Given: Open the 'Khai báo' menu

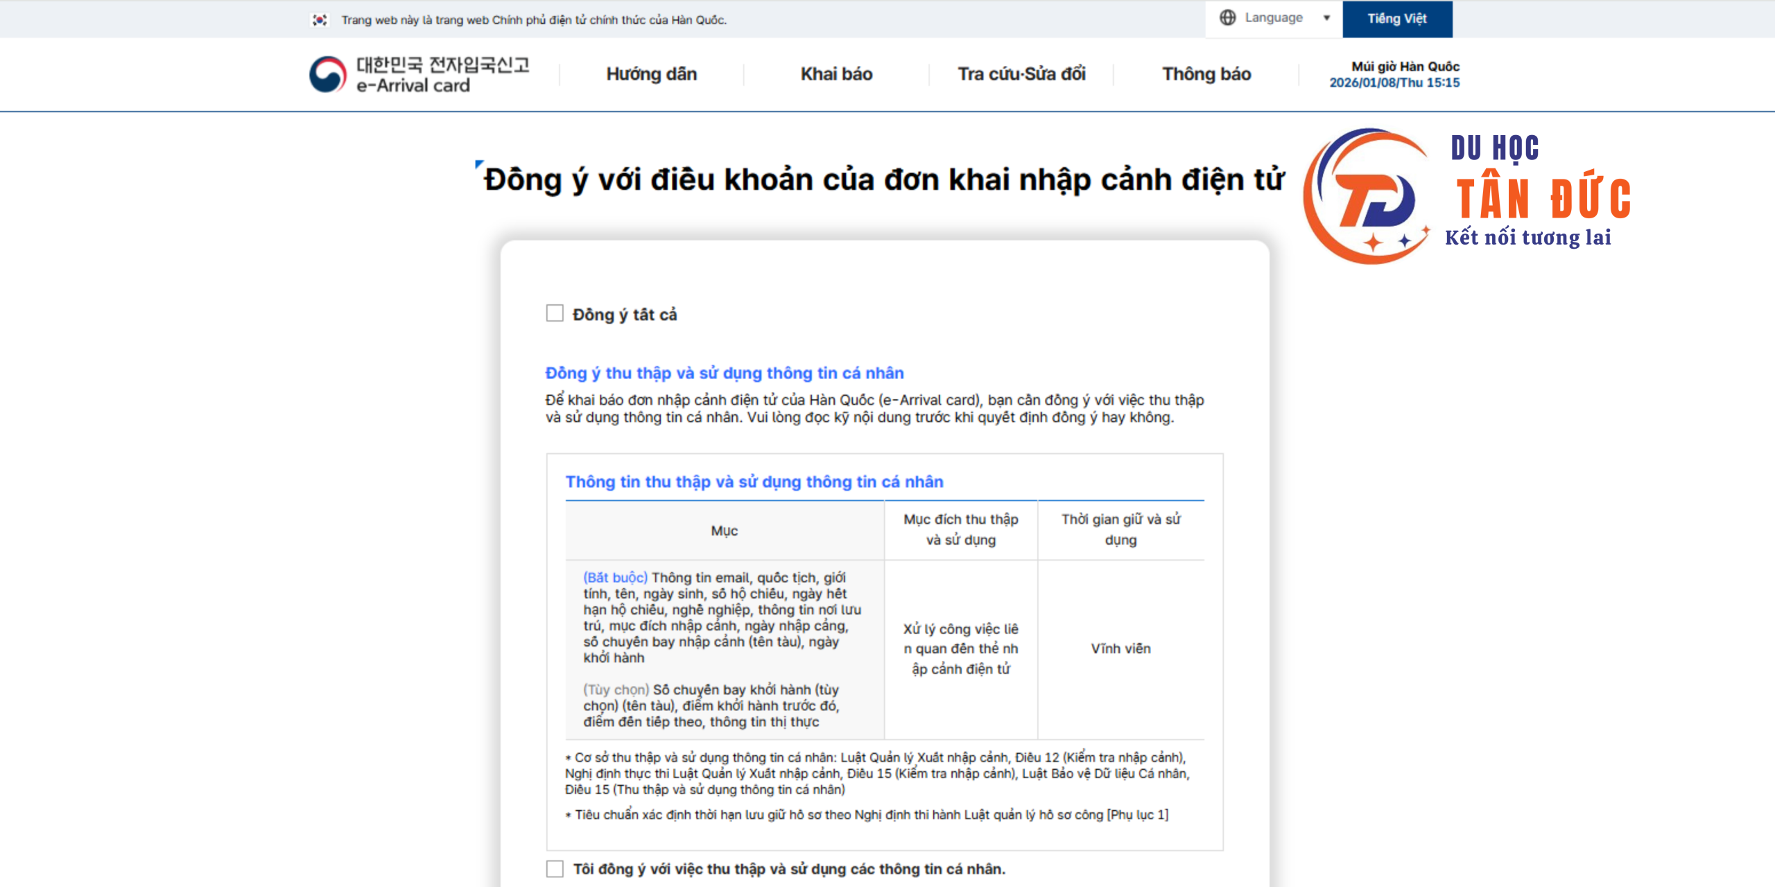Looking at the screenshot, I should tap(836, 74).
